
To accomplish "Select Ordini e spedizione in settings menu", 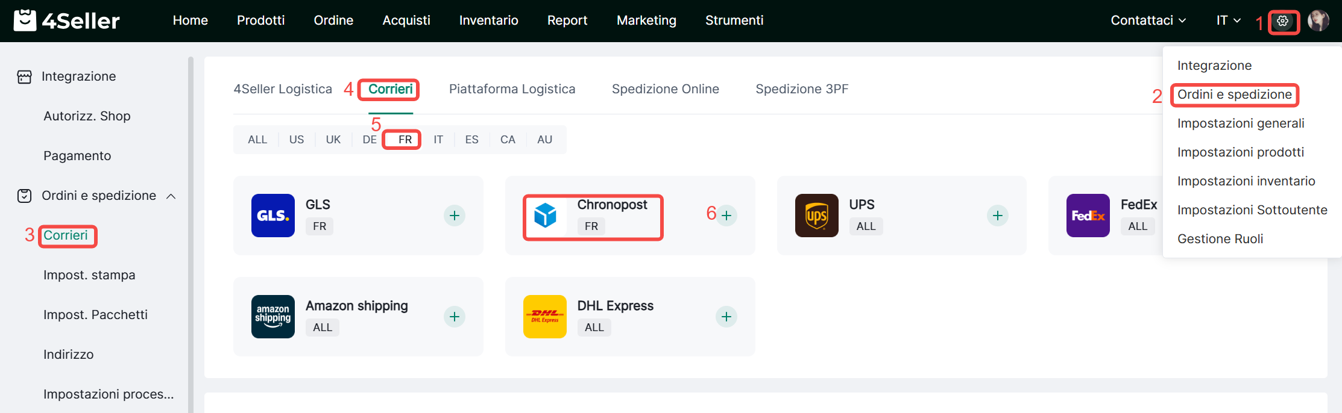I will tap(1234, 95).
